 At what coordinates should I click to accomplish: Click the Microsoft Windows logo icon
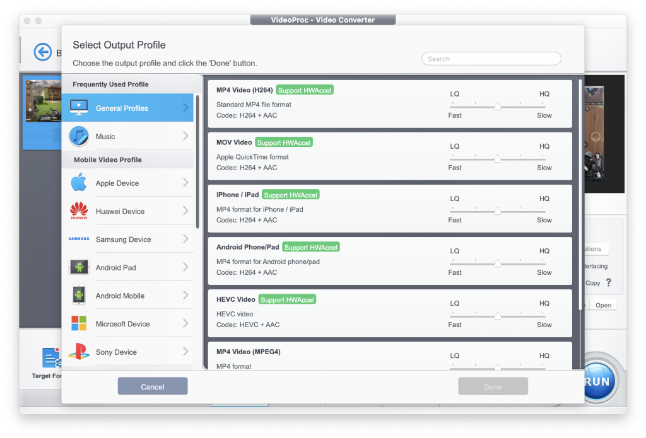[x=79, y=323]
